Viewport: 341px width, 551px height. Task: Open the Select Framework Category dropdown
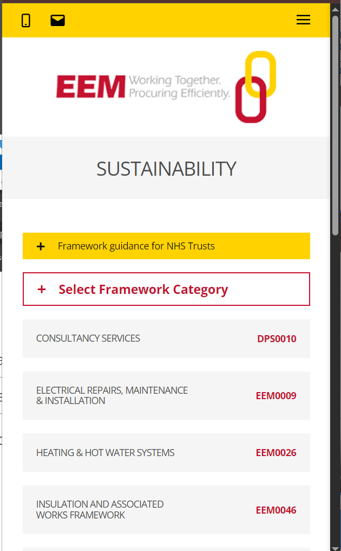point(143,290)
